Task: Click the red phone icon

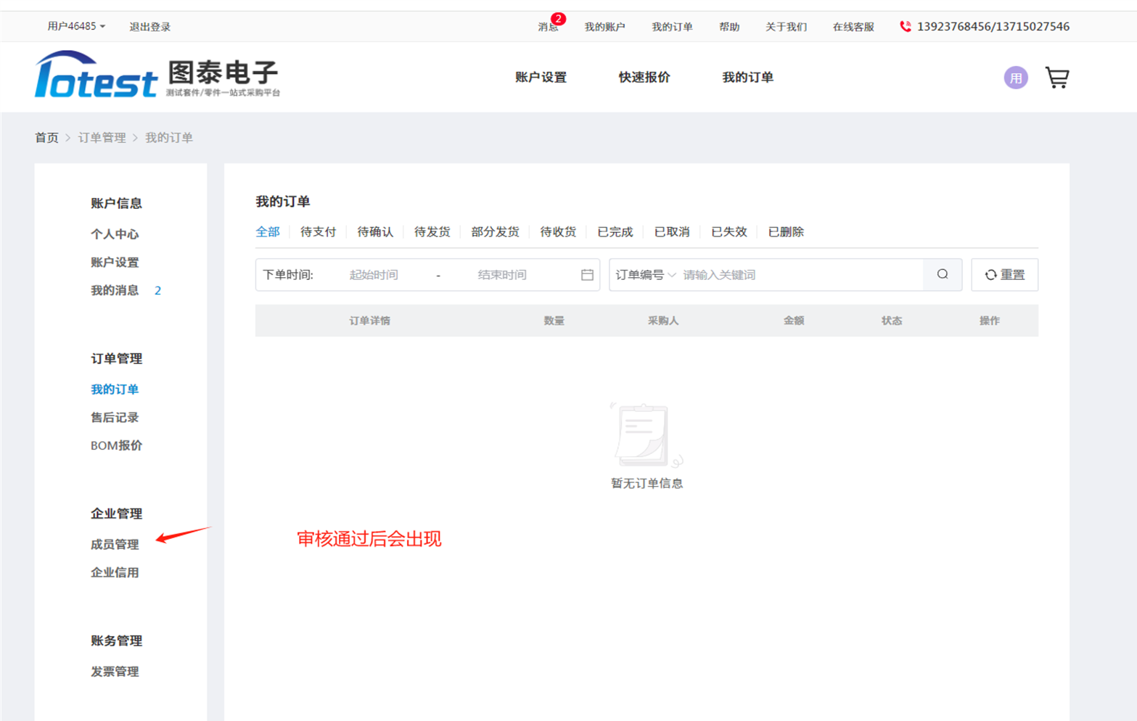Action: coord(905,27)
